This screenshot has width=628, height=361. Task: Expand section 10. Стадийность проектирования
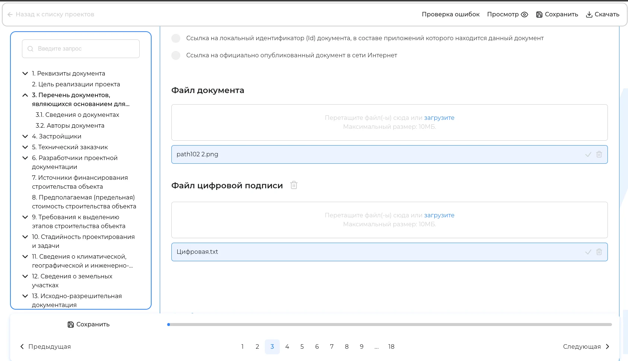click(x=25, y=237)
